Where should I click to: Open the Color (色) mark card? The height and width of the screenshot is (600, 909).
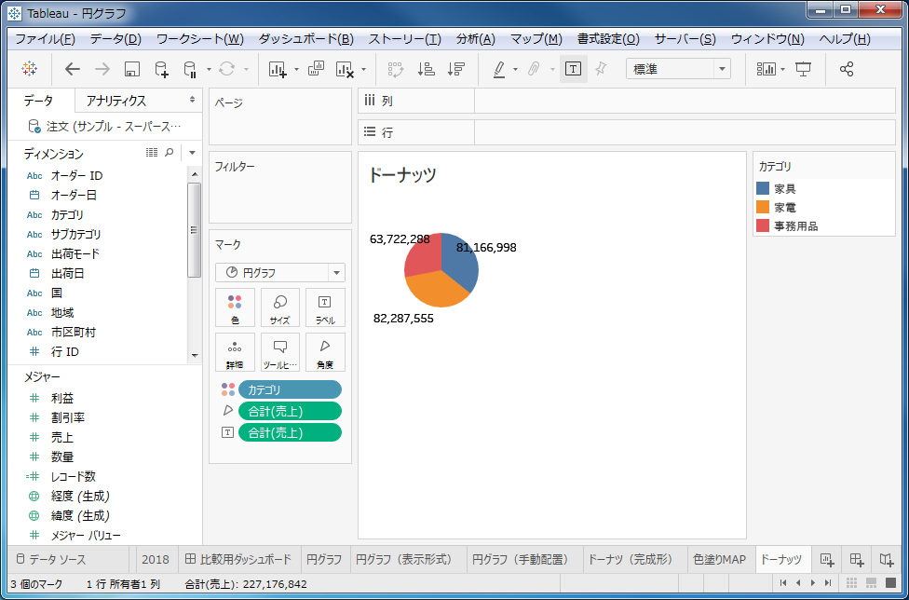click(235, 307)
